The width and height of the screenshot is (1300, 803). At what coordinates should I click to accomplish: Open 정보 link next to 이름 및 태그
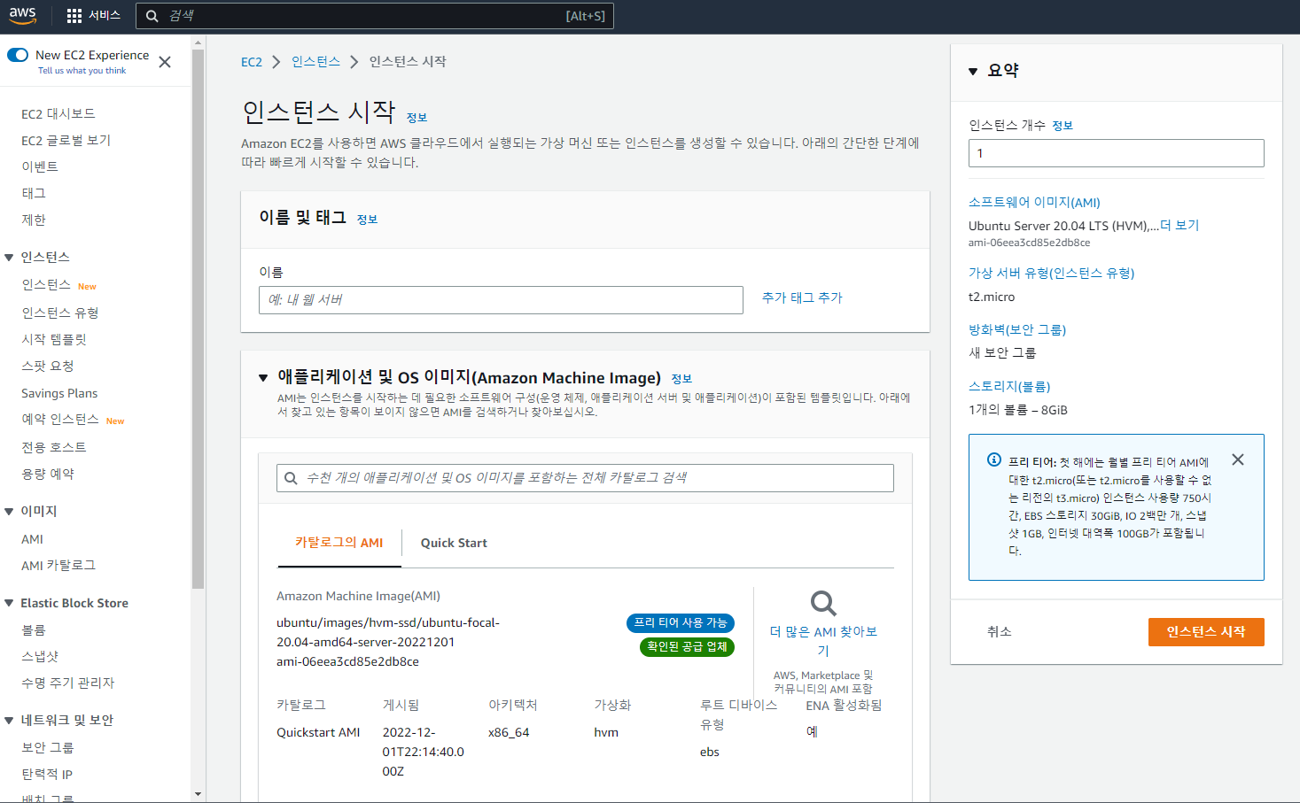tap(368, 220)
